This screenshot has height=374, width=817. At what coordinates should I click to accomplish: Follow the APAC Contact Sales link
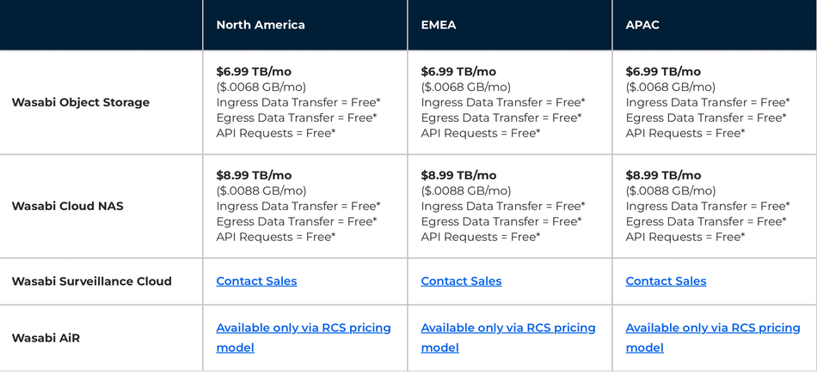tap(666, 281)
